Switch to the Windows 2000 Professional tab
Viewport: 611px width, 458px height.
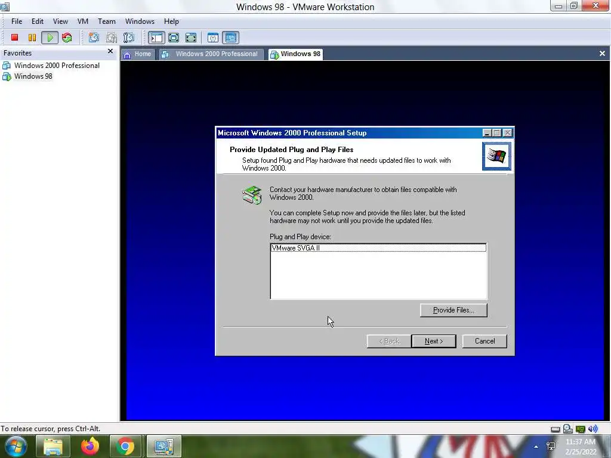pos(211,54)
